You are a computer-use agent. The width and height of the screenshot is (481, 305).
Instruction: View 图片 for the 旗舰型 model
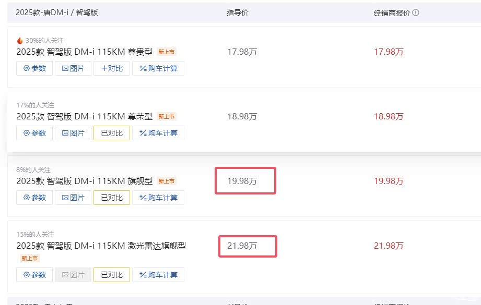tap(73, 198)
